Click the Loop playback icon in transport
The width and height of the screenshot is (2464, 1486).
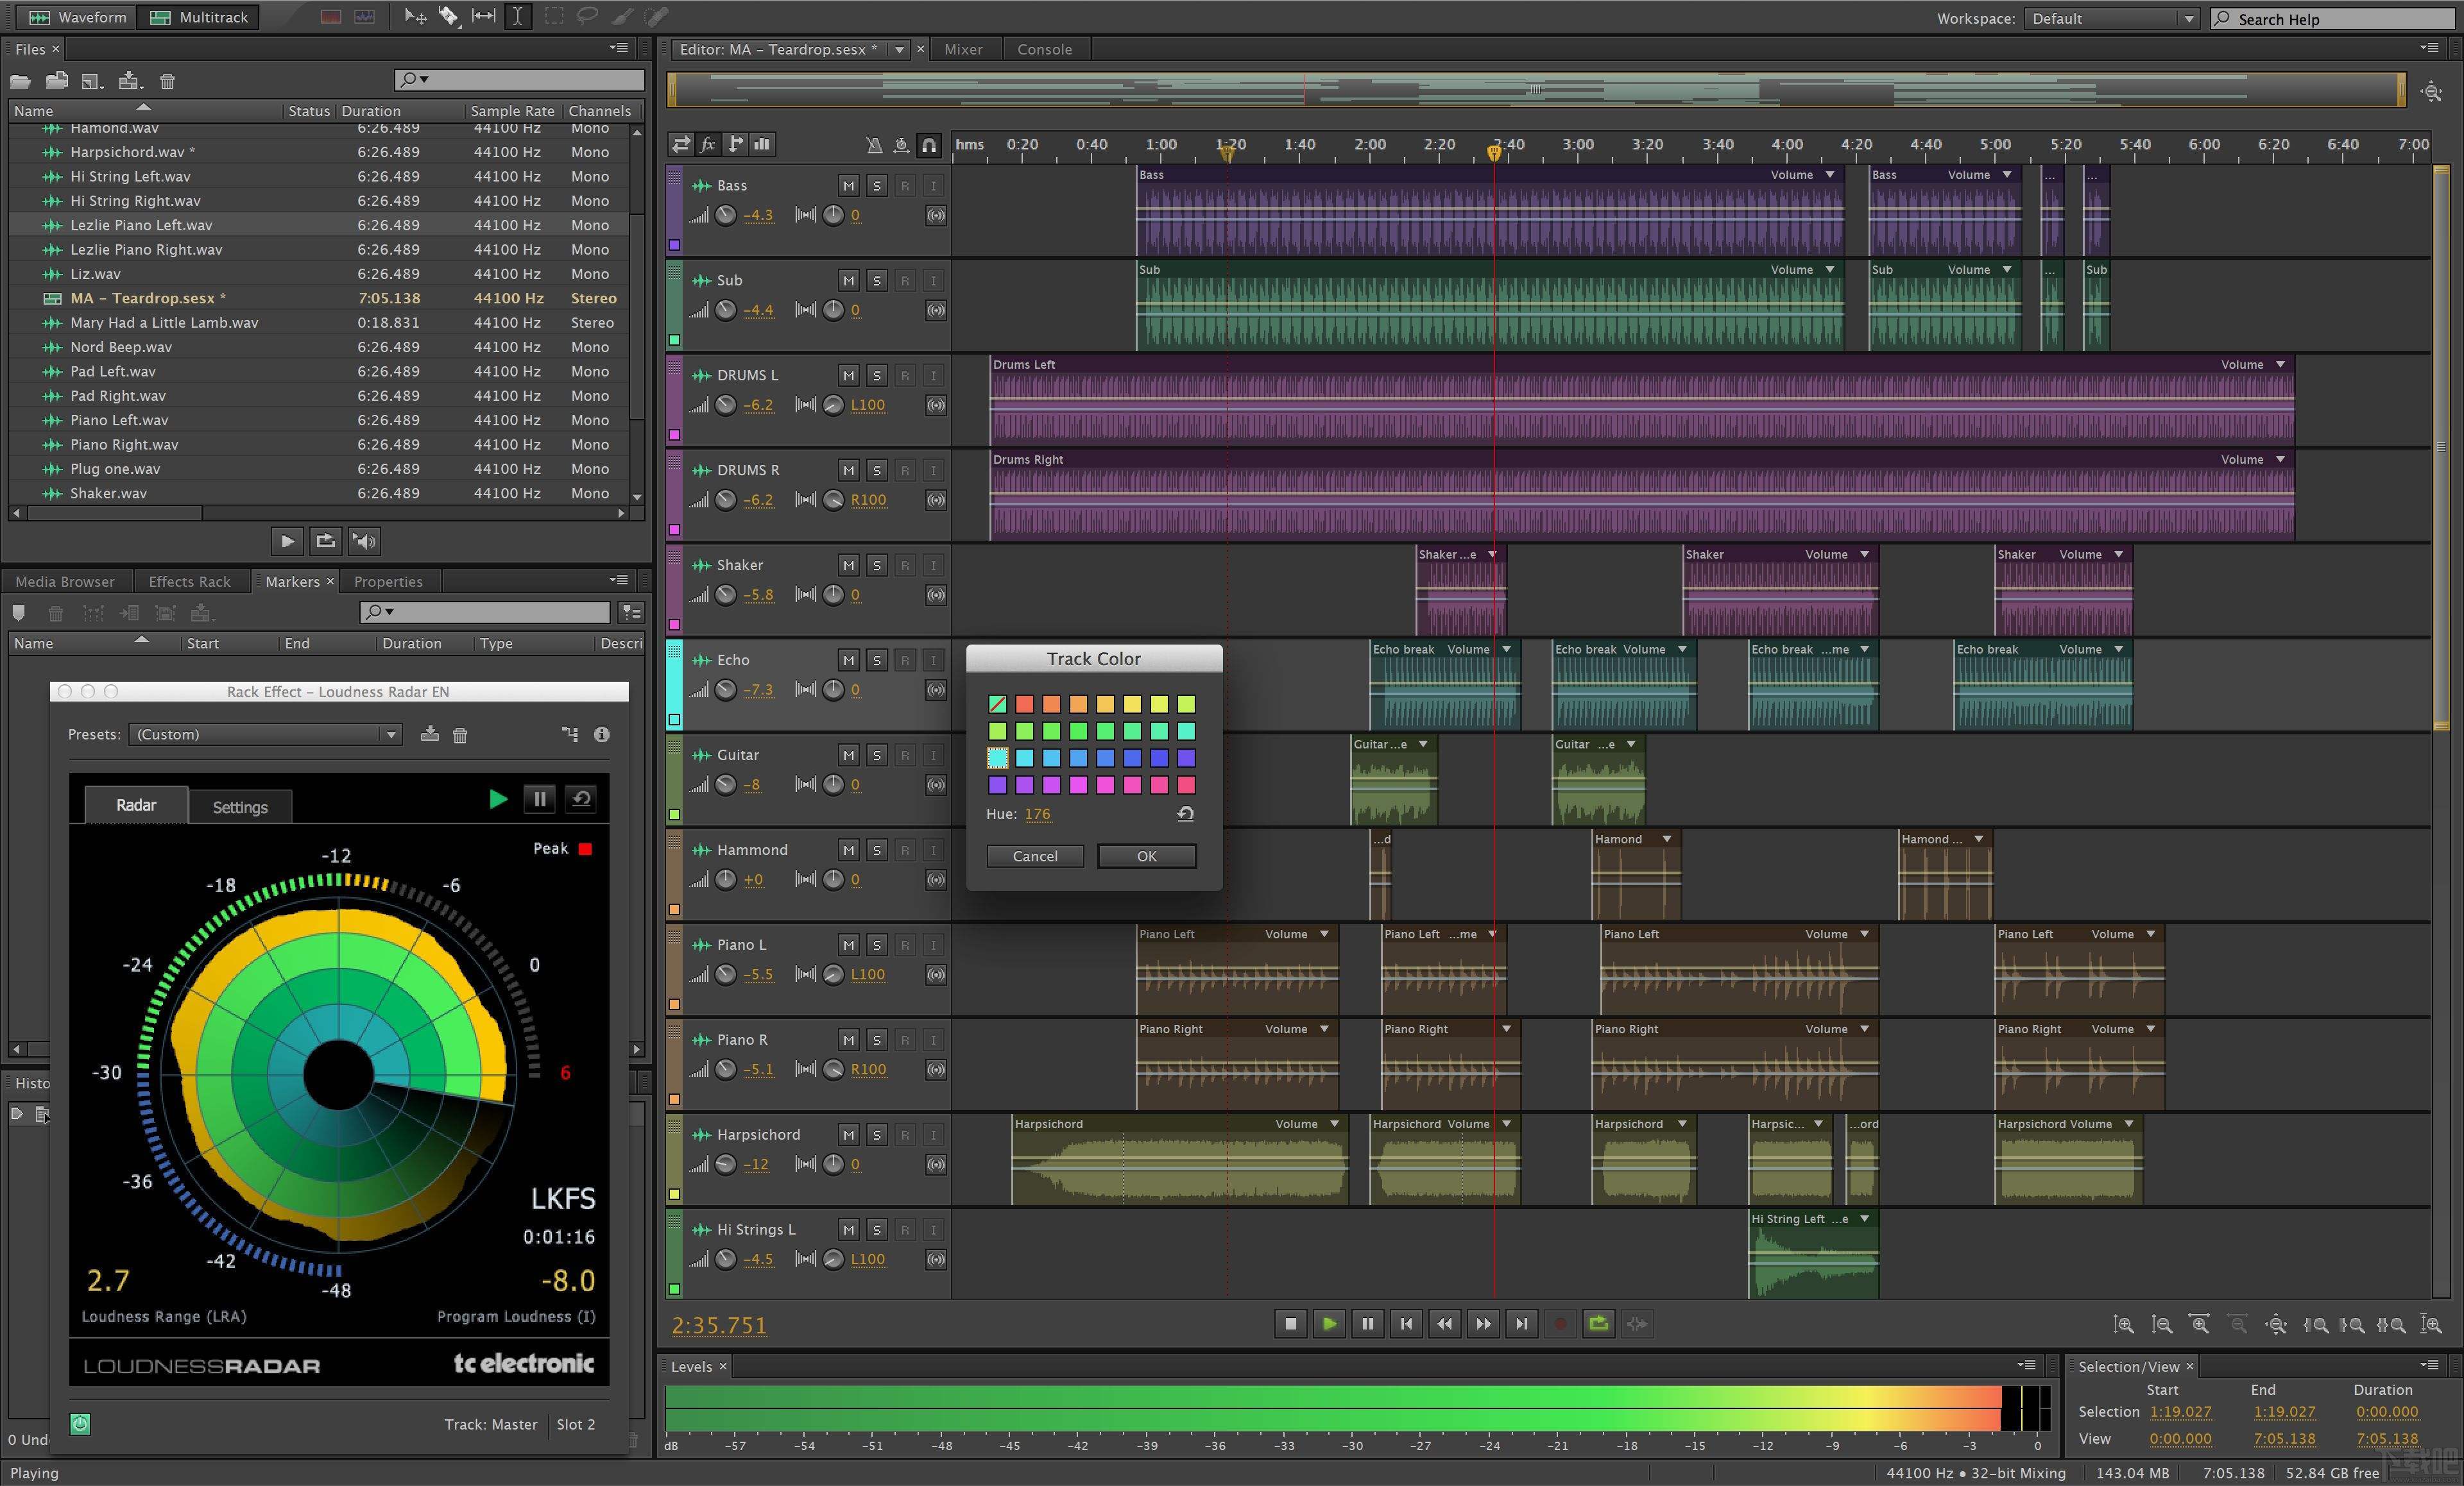click(1598, 1322)
